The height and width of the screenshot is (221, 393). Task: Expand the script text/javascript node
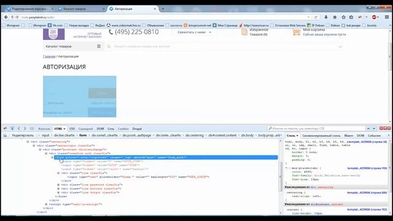pos(46,204)
